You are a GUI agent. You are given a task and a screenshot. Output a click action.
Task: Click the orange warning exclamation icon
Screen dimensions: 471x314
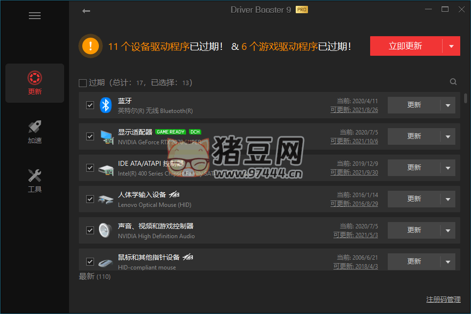click(90, 46)
